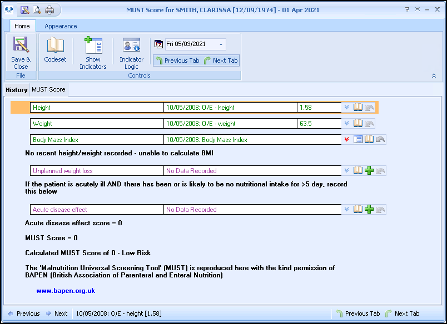Switch to the History tab
Image resolution: width=447 pixels, height=324 pixels.
click(17, 90)
